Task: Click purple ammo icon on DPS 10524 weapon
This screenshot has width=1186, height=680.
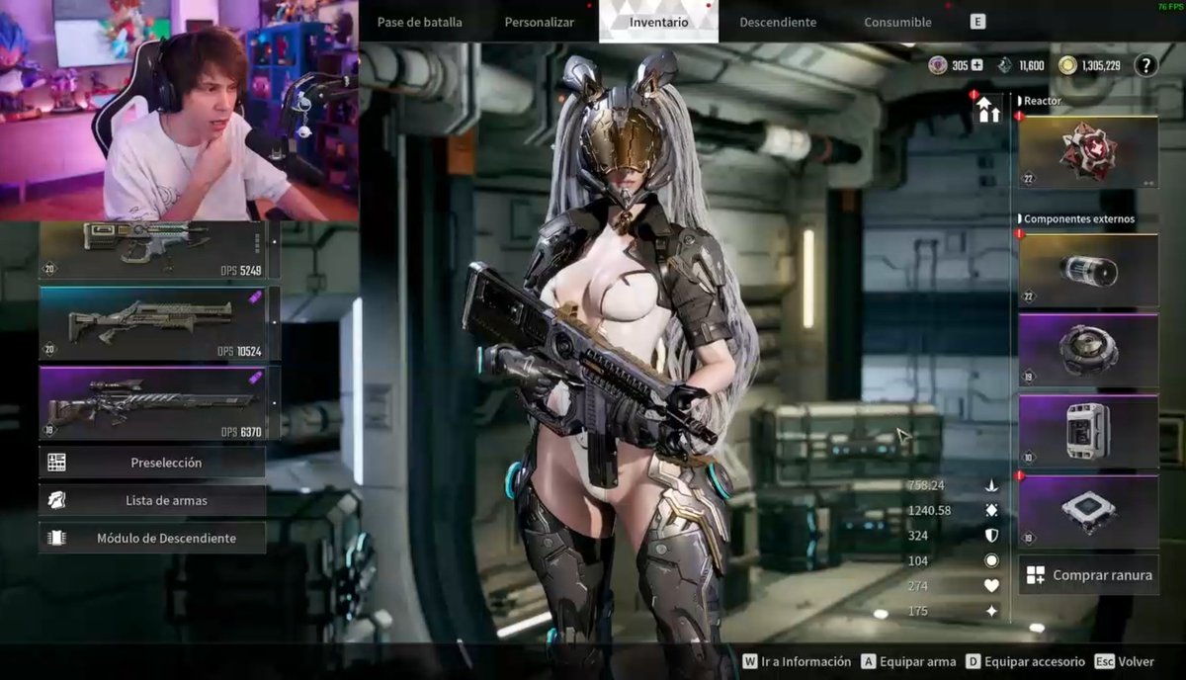Action: 255,297
